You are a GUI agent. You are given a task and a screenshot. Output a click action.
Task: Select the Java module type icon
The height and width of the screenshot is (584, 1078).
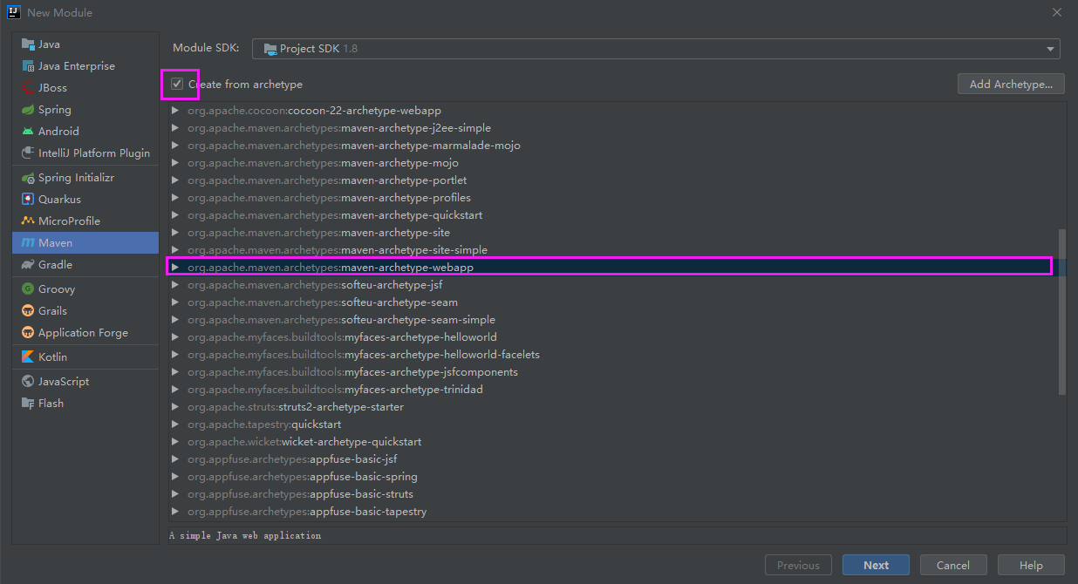pos(28,44)
